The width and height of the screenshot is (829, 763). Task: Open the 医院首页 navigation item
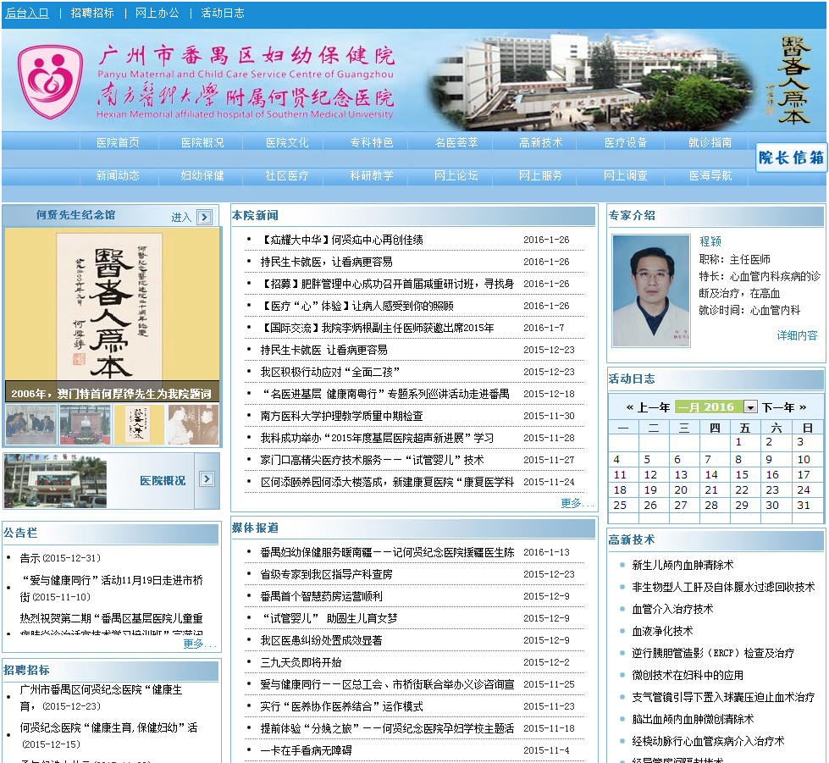[x=118, y=142]
